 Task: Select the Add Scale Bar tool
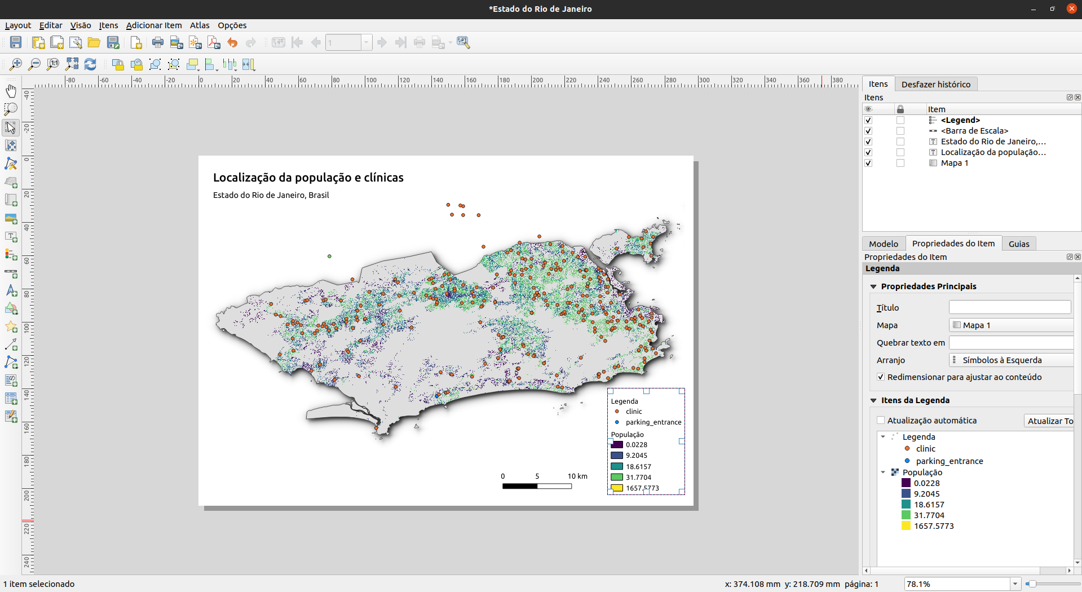pos(11,273)
